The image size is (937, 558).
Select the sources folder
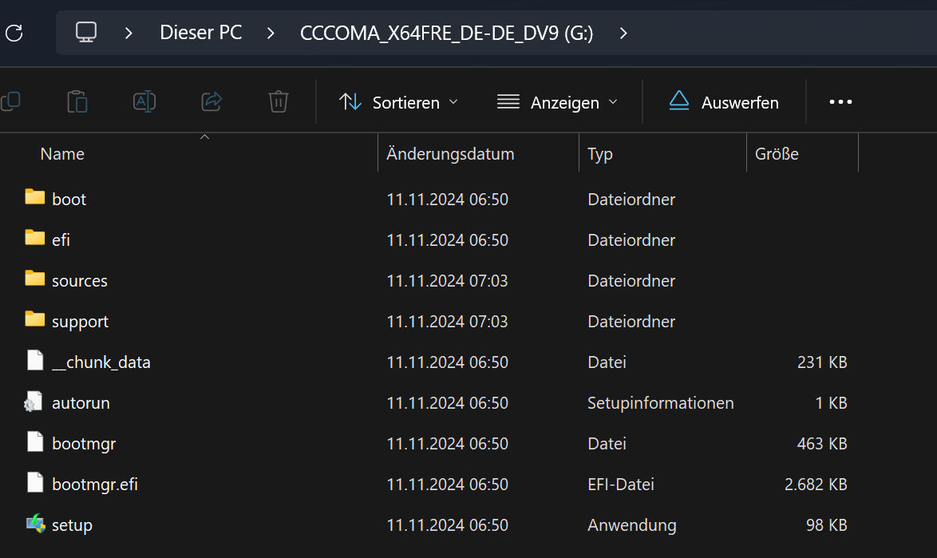[x=79, y=281]
